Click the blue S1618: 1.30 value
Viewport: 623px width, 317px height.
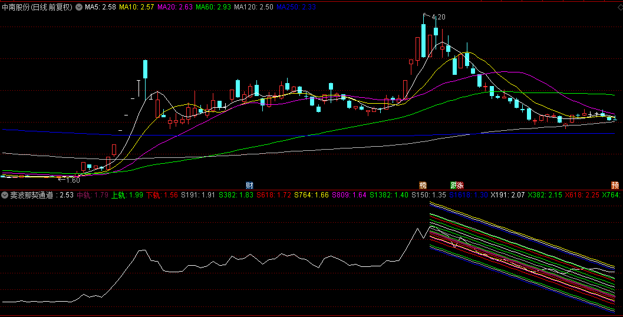469,195
